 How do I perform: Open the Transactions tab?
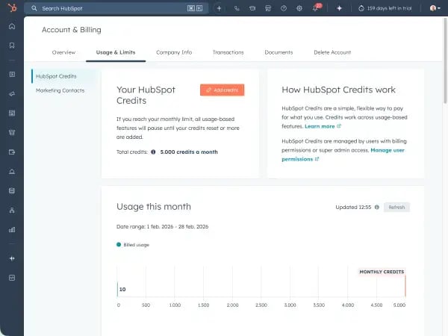click(x=228, y=52)
